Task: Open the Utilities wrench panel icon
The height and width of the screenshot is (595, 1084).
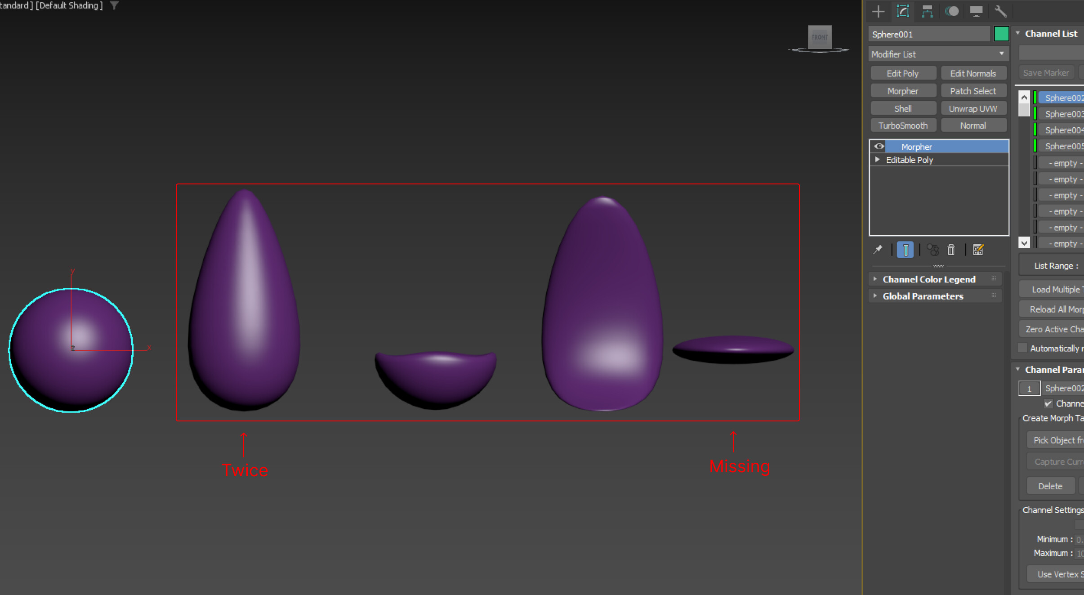Action: (x=1000, y=11)
